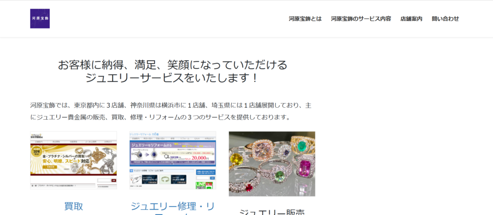Open the 買取 website screenshot thumbnail
The height and width of the screenshot is (215, 493).
(73, 160)
